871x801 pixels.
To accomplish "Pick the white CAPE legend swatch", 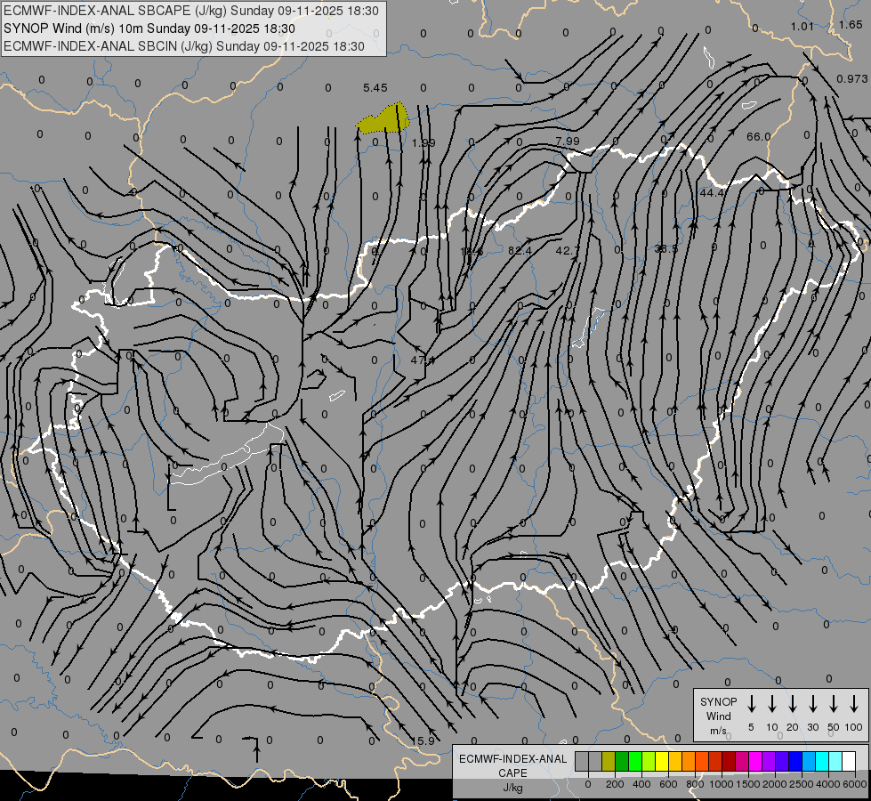I will pyautogui.click(x=850, y=762).
